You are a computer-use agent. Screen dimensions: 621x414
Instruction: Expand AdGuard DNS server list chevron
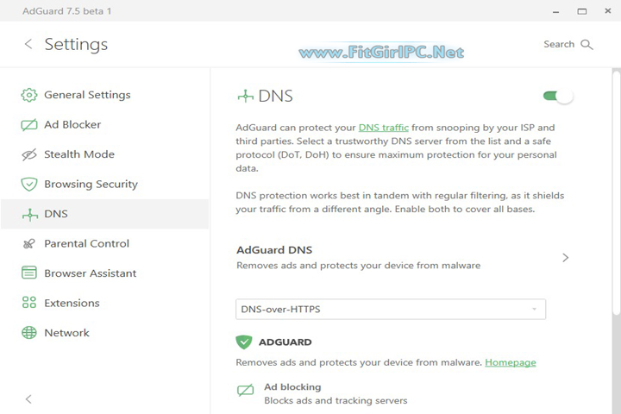tap(566, 257)
